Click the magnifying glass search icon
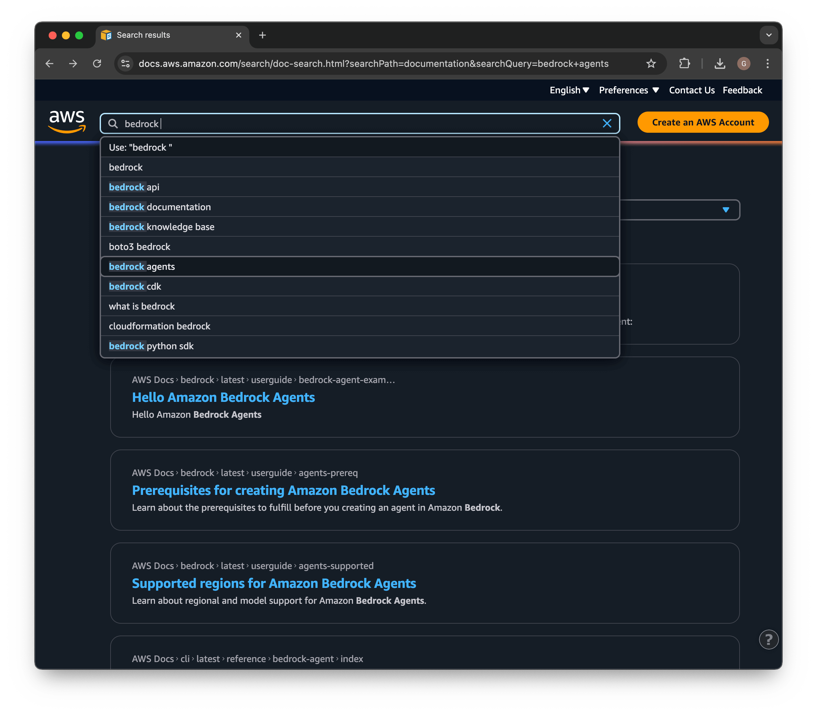 114,124
